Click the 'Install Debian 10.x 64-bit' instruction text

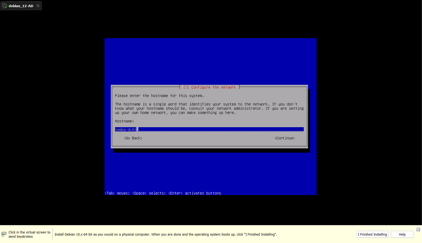click(x=166, y=234)
